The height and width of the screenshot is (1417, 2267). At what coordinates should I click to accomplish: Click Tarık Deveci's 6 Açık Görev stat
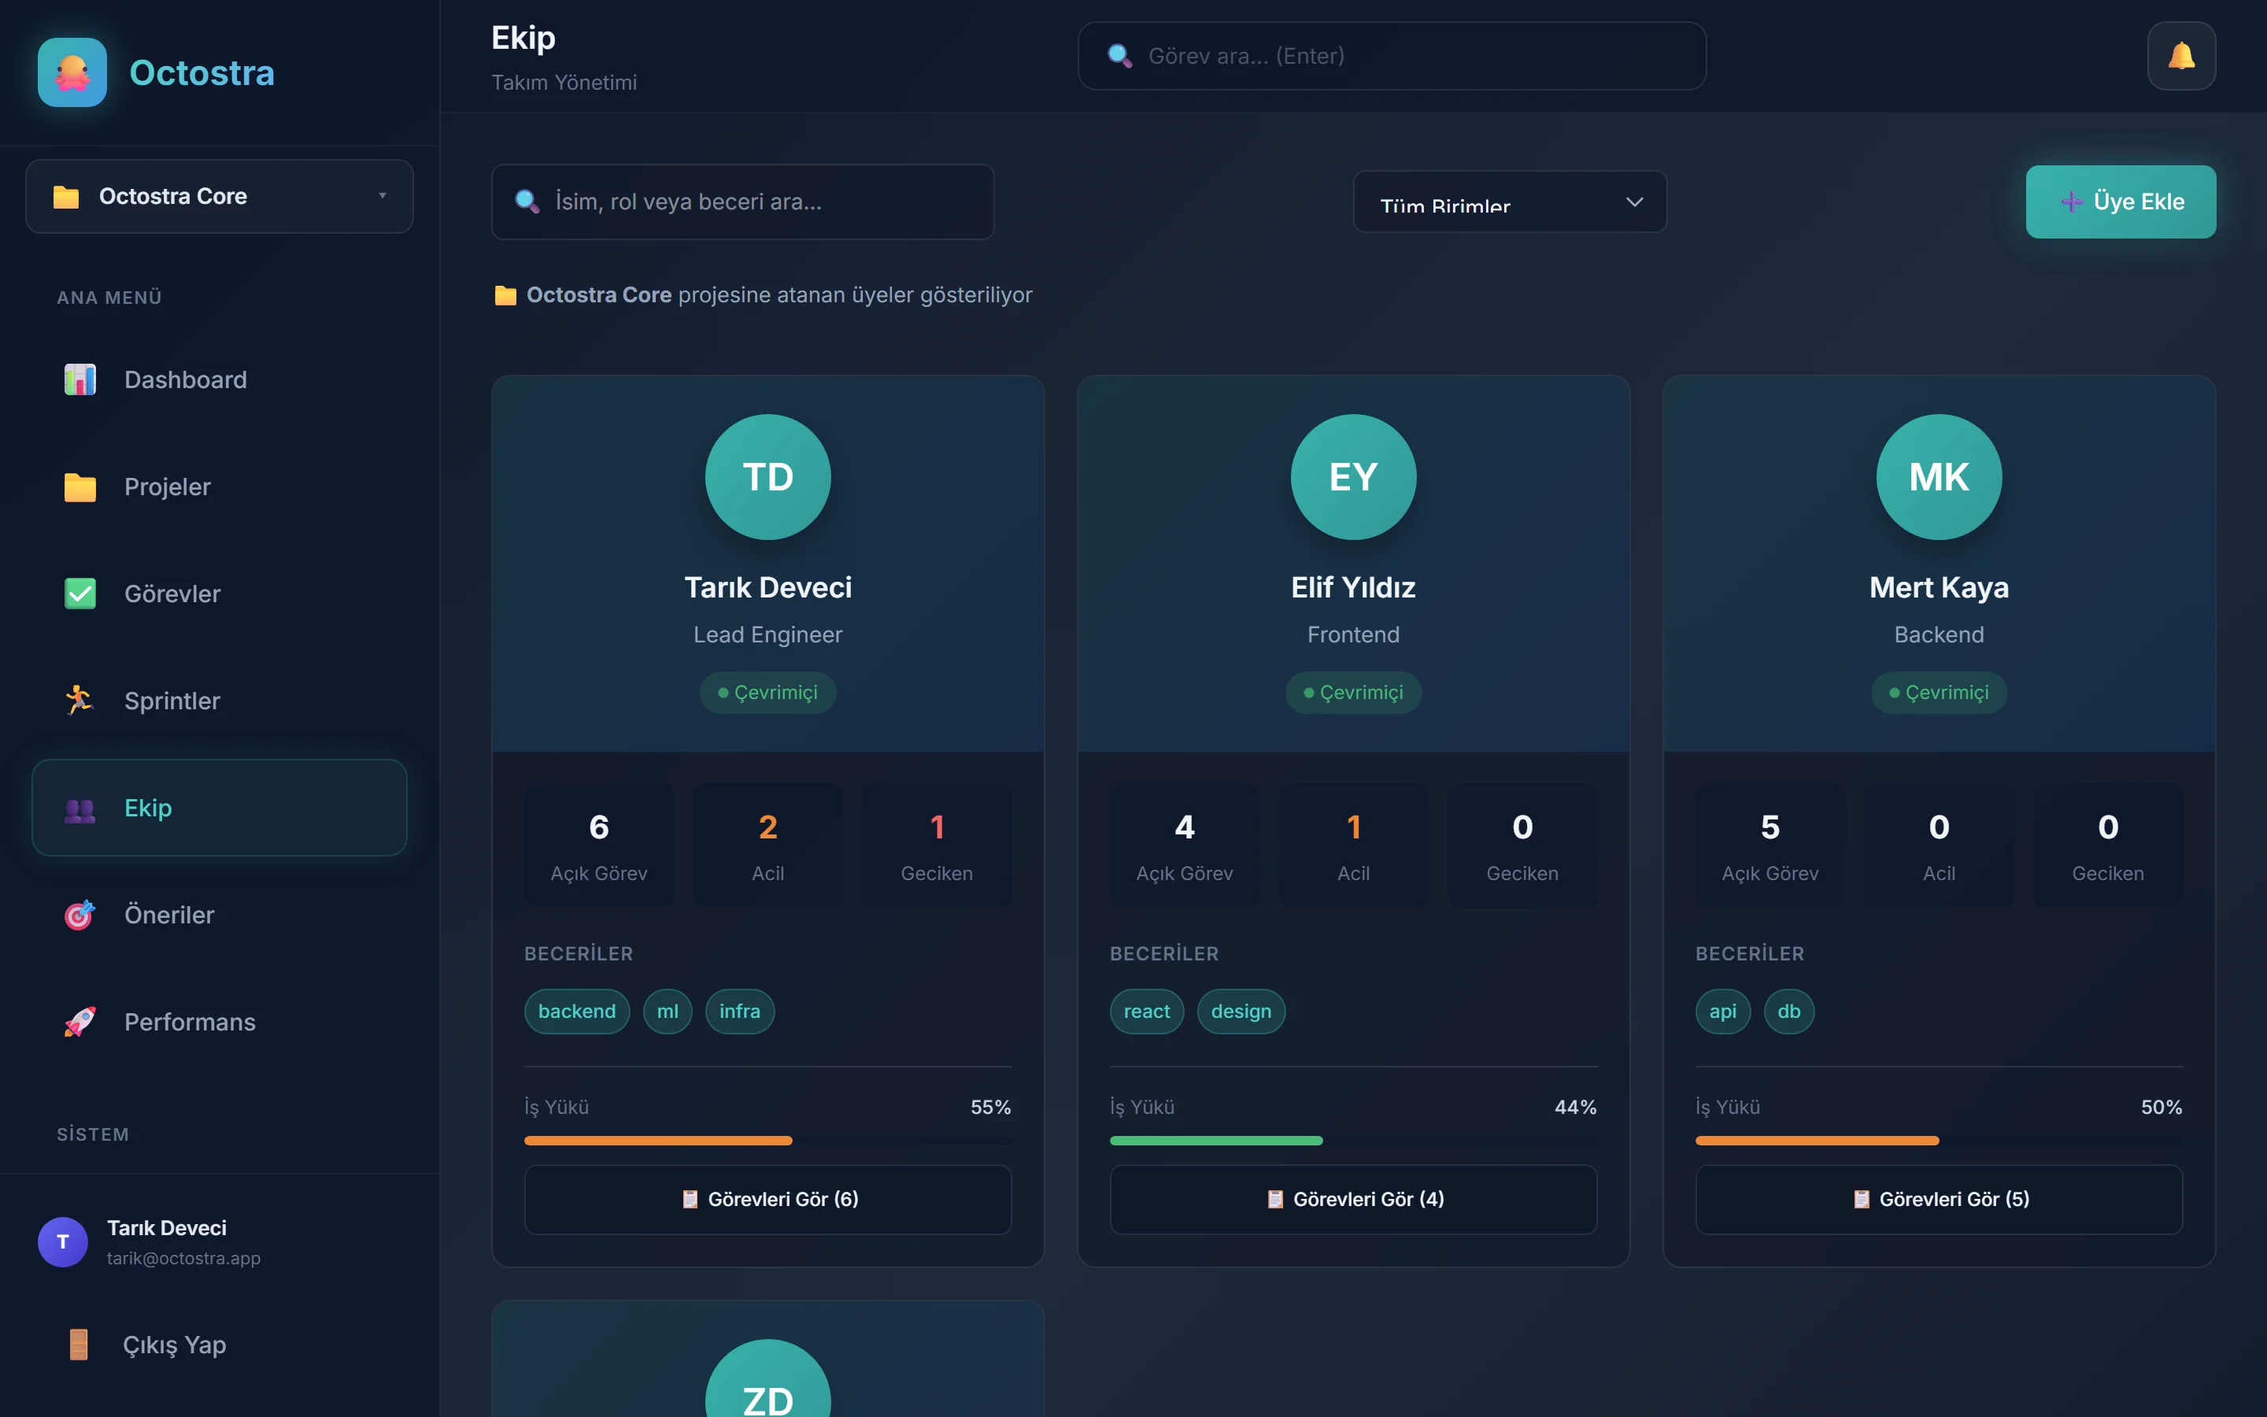(600, 845)
